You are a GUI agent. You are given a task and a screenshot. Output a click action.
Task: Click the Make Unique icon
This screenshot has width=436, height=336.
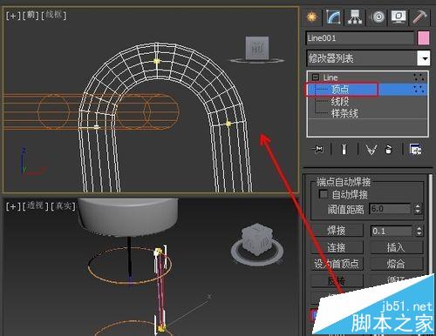371,150
